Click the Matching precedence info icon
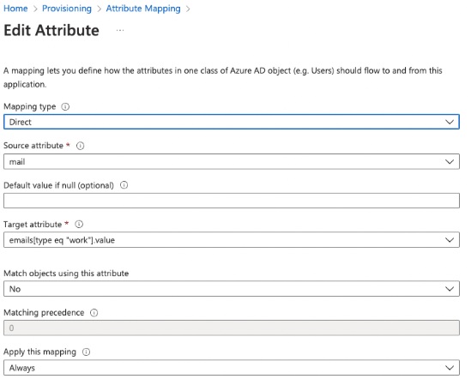Viewport: 471px width, 391px height. click(x=94, y=313)
